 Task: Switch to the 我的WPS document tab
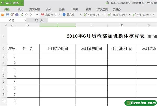(49, 15)
